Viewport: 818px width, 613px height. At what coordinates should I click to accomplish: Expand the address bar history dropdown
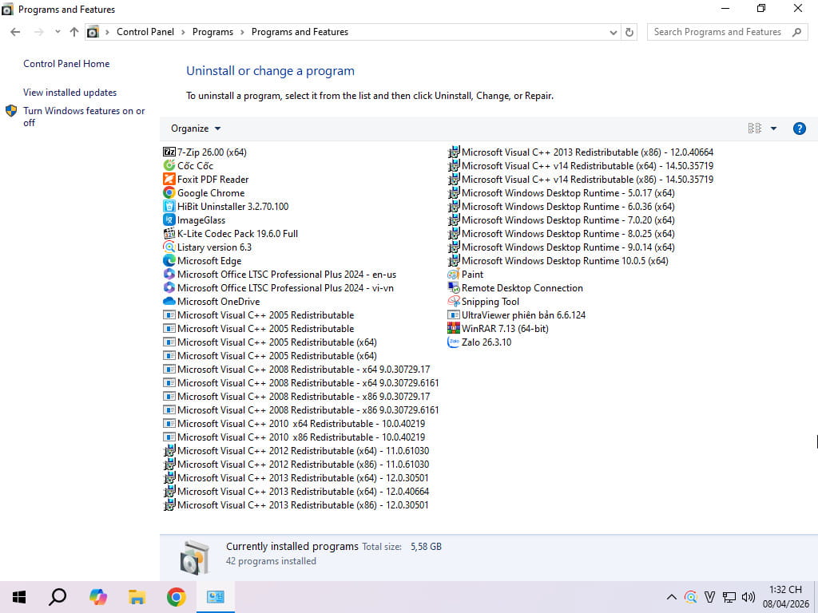[613, 32]
